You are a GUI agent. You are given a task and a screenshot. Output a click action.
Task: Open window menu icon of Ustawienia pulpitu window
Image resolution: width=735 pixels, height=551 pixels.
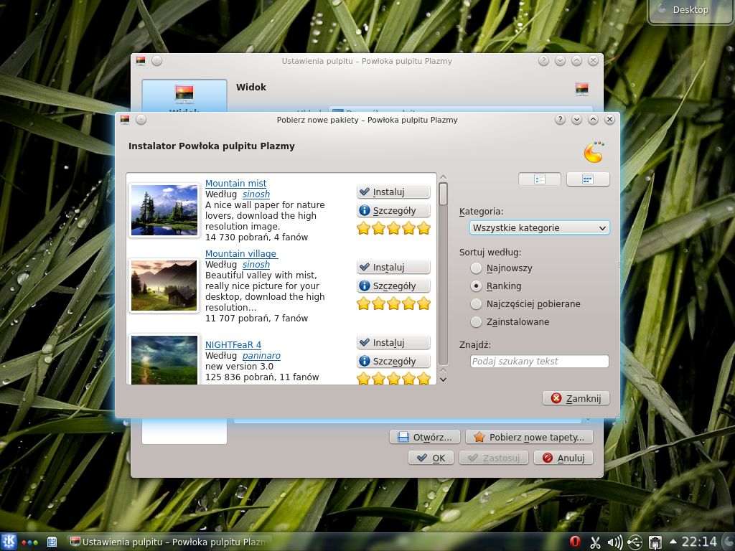(x=141, y=61)
